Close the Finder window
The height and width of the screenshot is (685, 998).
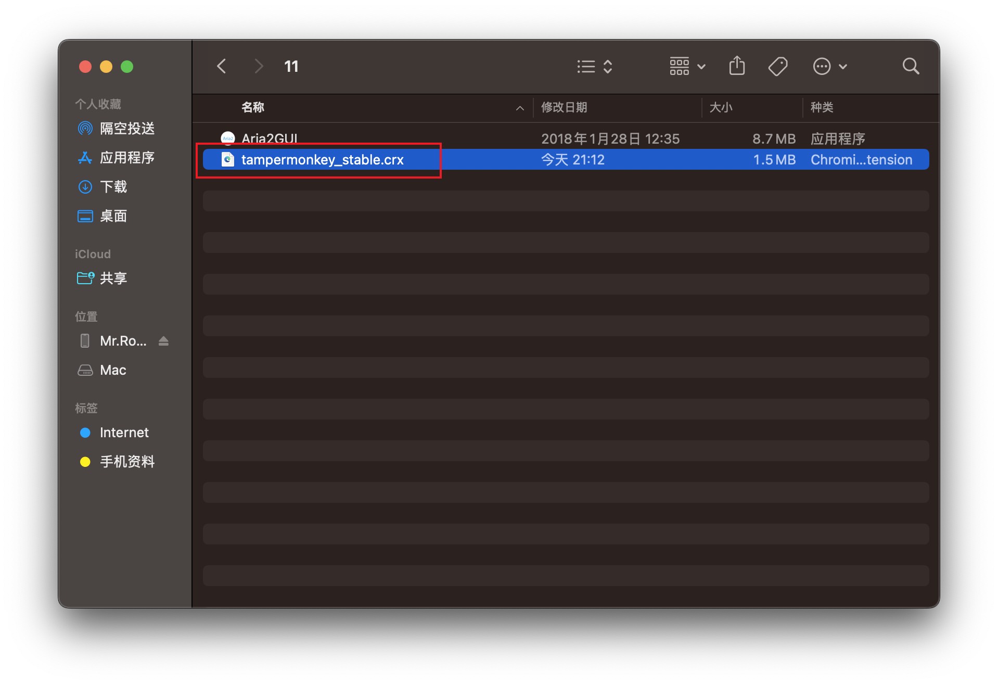(x=85, y=67)
